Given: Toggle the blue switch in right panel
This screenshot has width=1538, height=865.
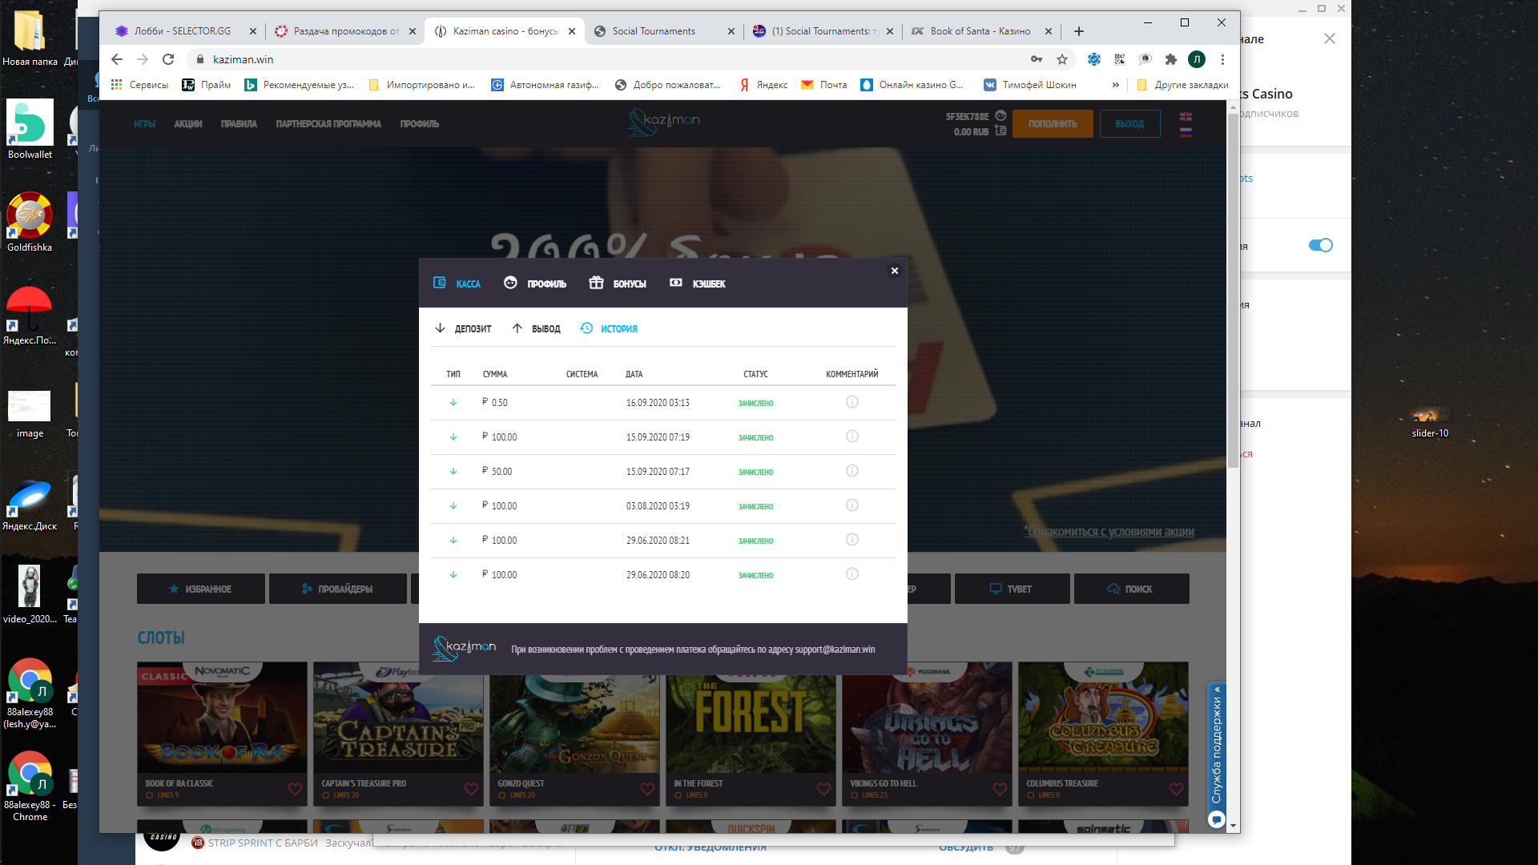Looking at the screenshot, I should [x=1320, y=245].
